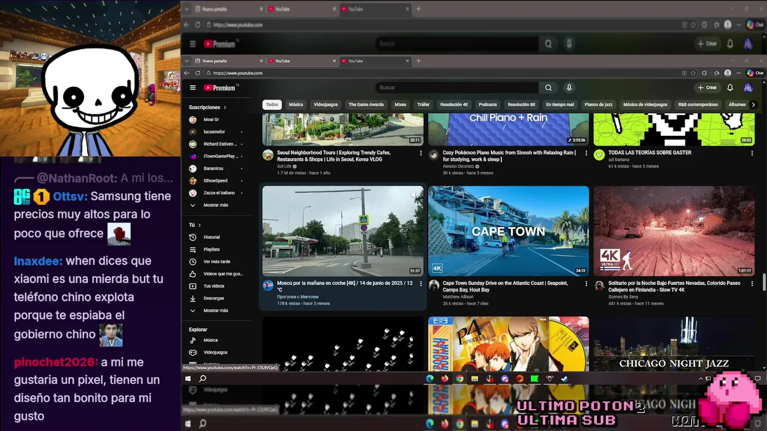Open options menu for Moscú por la mañana video
767x431 pixels.
point(421,284)
